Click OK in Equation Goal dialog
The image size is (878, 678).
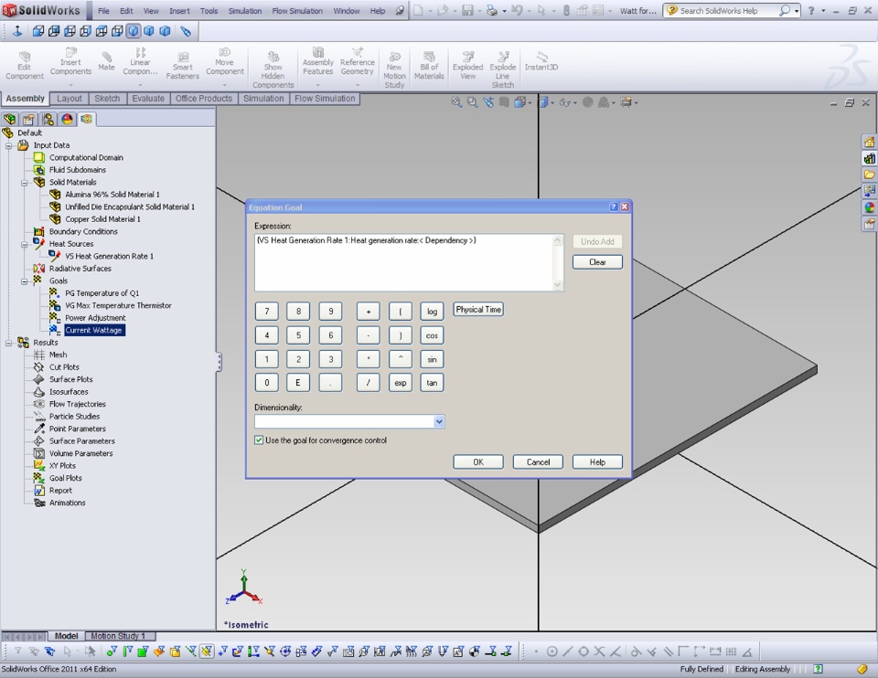478,462
